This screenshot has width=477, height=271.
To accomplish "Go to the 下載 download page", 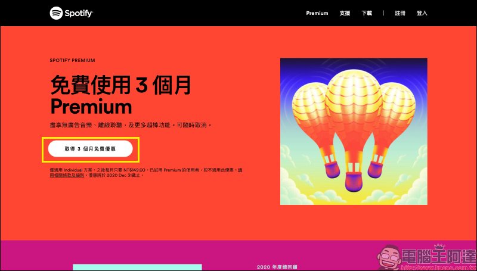I will point(367,13).
